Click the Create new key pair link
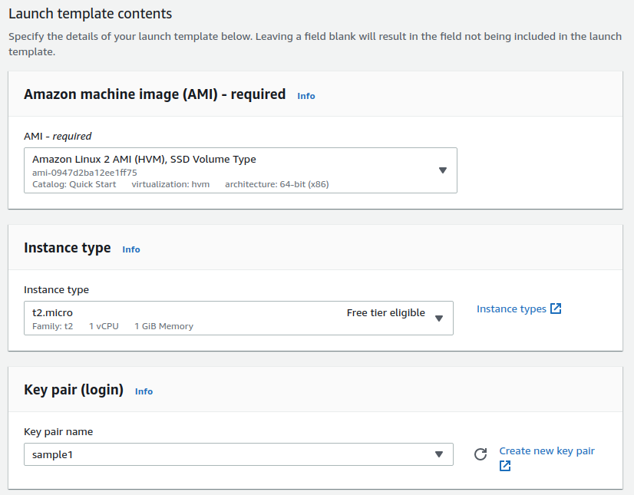The image size is (634, 495). [546, 450]
